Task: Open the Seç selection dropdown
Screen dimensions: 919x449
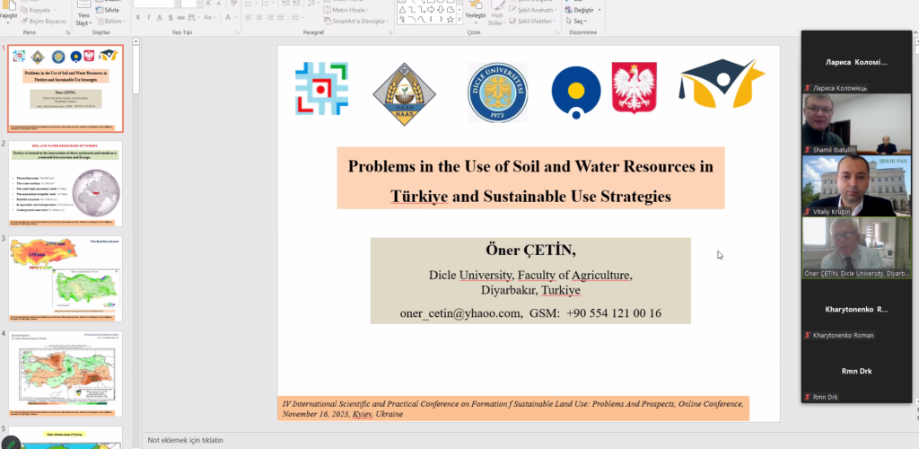Action: [x=579, y=21]
